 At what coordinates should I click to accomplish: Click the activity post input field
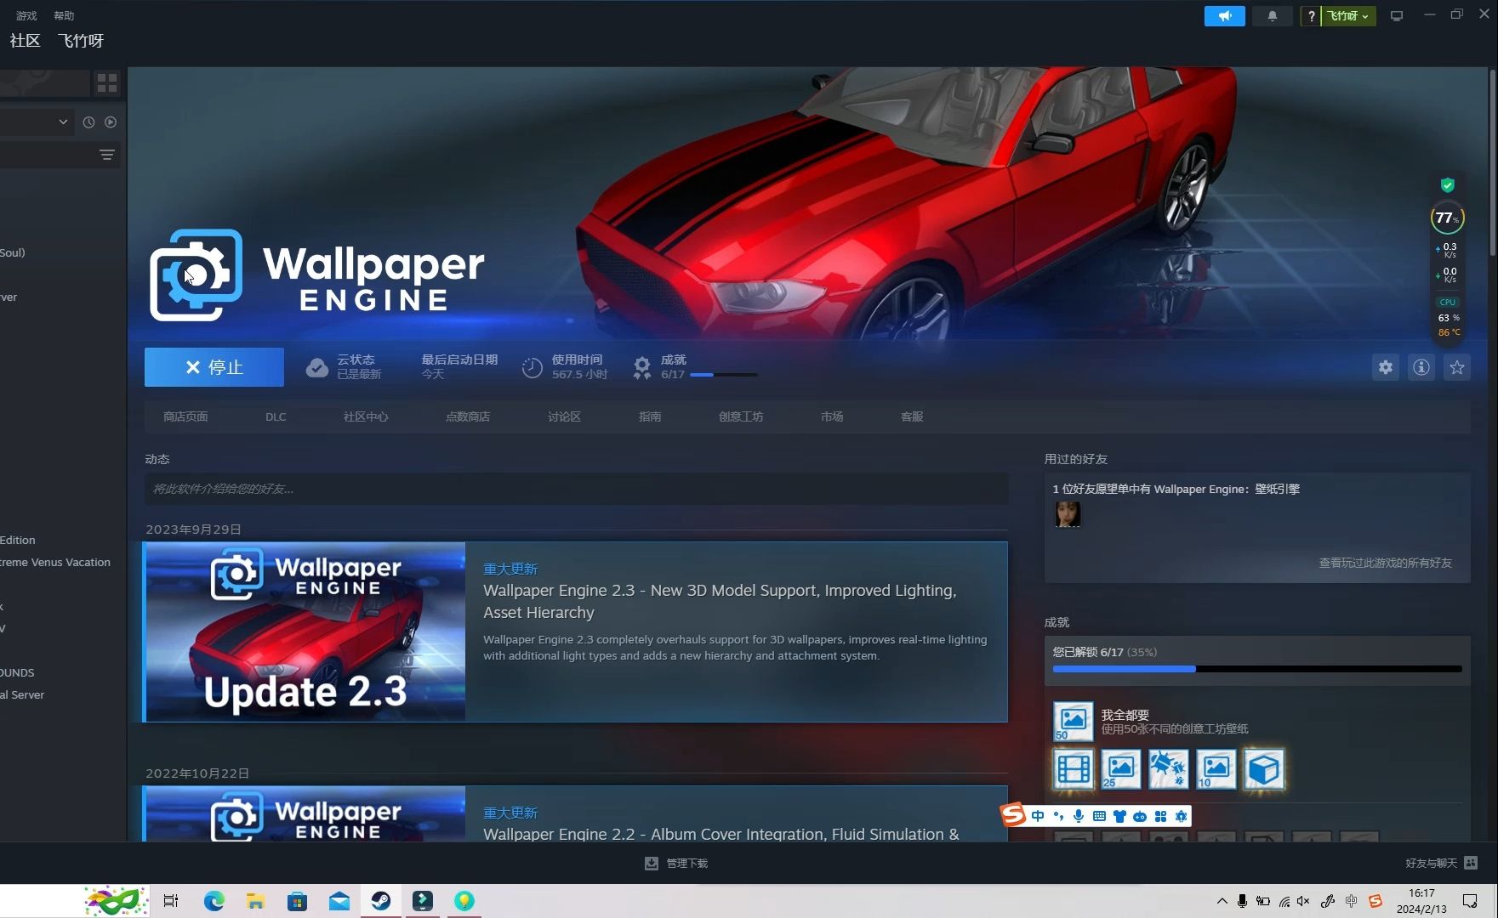coord(576,489)
